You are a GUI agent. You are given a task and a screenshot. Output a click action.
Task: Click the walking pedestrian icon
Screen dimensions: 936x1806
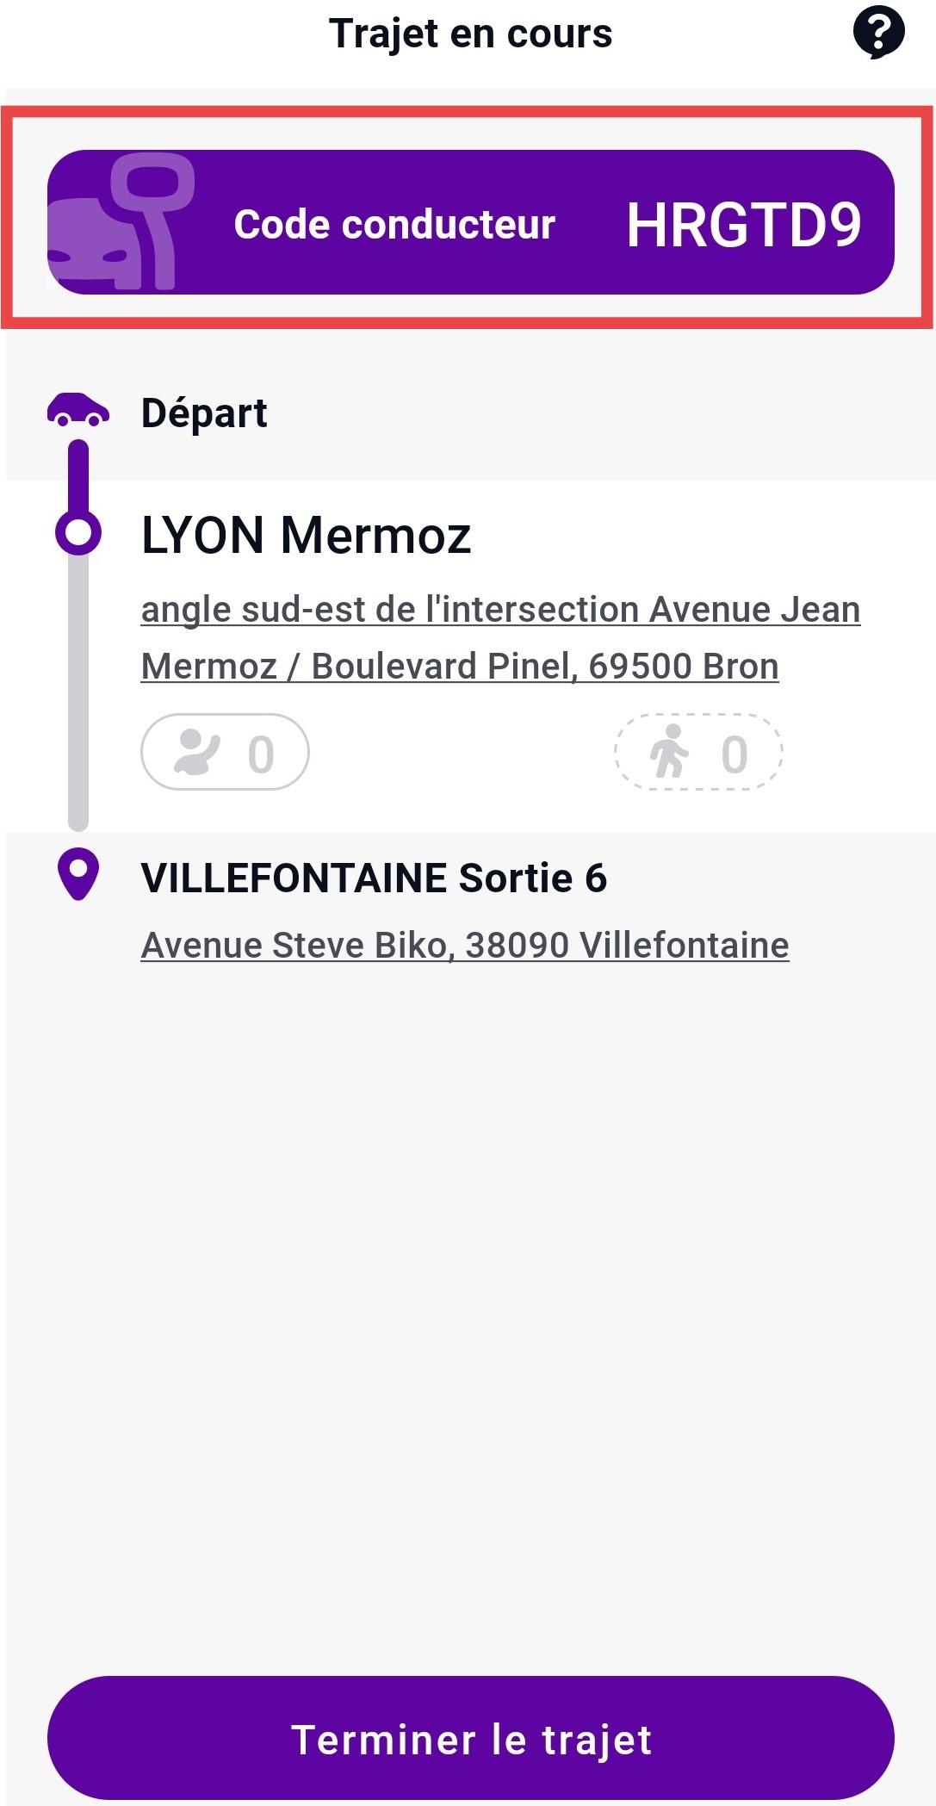(669, 752)
